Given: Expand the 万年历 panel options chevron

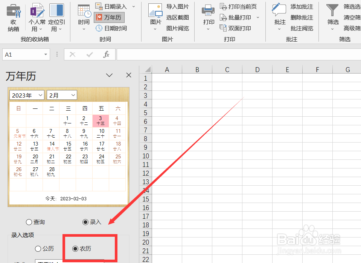Looking at the screenshot, I should [109, 75].
